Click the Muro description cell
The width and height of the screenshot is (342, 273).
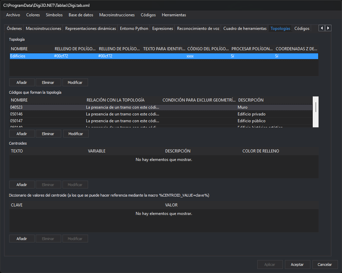[242, 107]
